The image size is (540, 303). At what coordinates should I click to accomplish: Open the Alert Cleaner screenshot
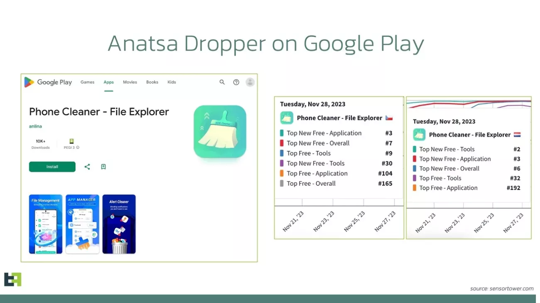tap(119, 224)
